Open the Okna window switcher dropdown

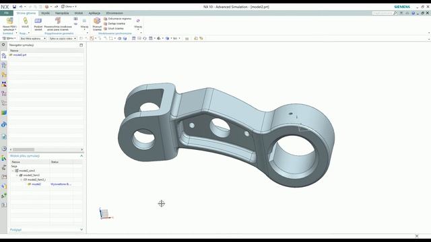[69, 7]
